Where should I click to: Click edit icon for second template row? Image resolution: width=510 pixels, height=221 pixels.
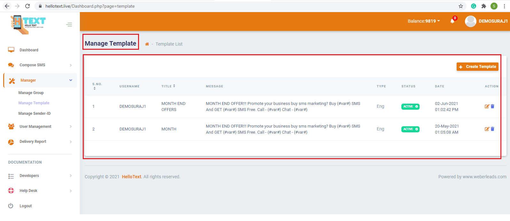(x=487, y=129)
